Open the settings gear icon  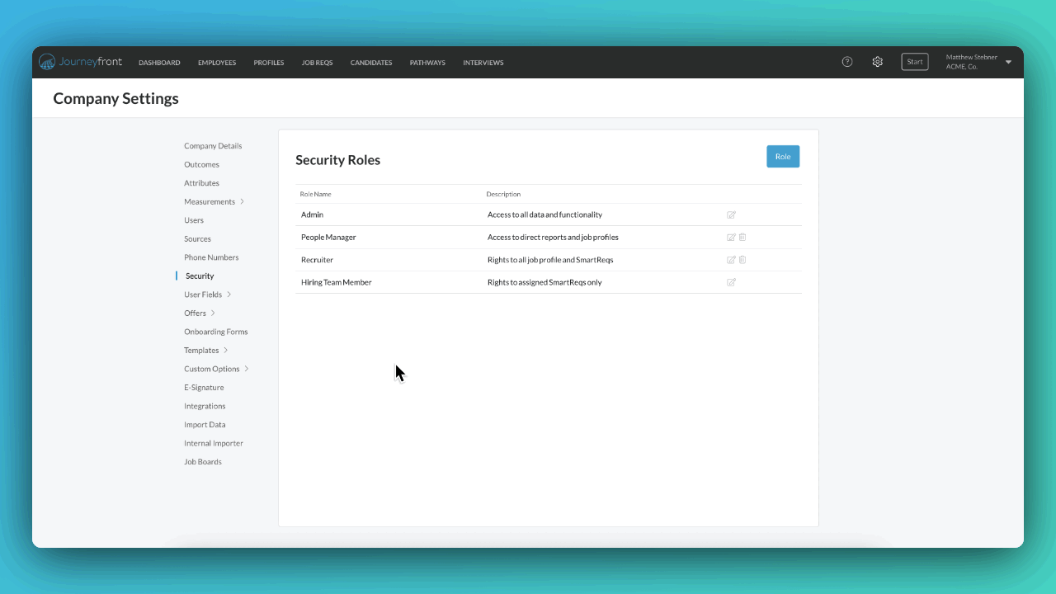tap(877, 61)
